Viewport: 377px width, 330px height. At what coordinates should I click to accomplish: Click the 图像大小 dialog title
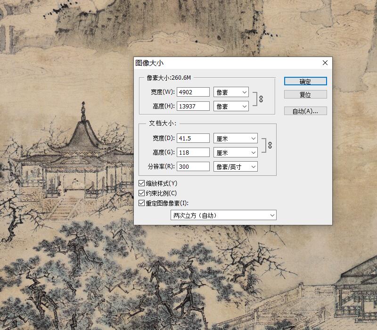tap(149, 63)
